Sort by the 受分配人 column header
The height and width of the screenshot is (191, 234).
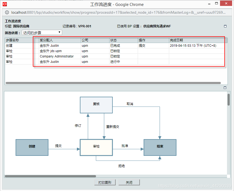click(x=60, y=40)
